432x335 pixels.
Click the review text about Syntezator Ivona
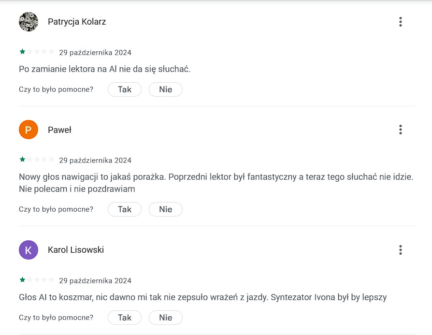[x=203, y=297]
